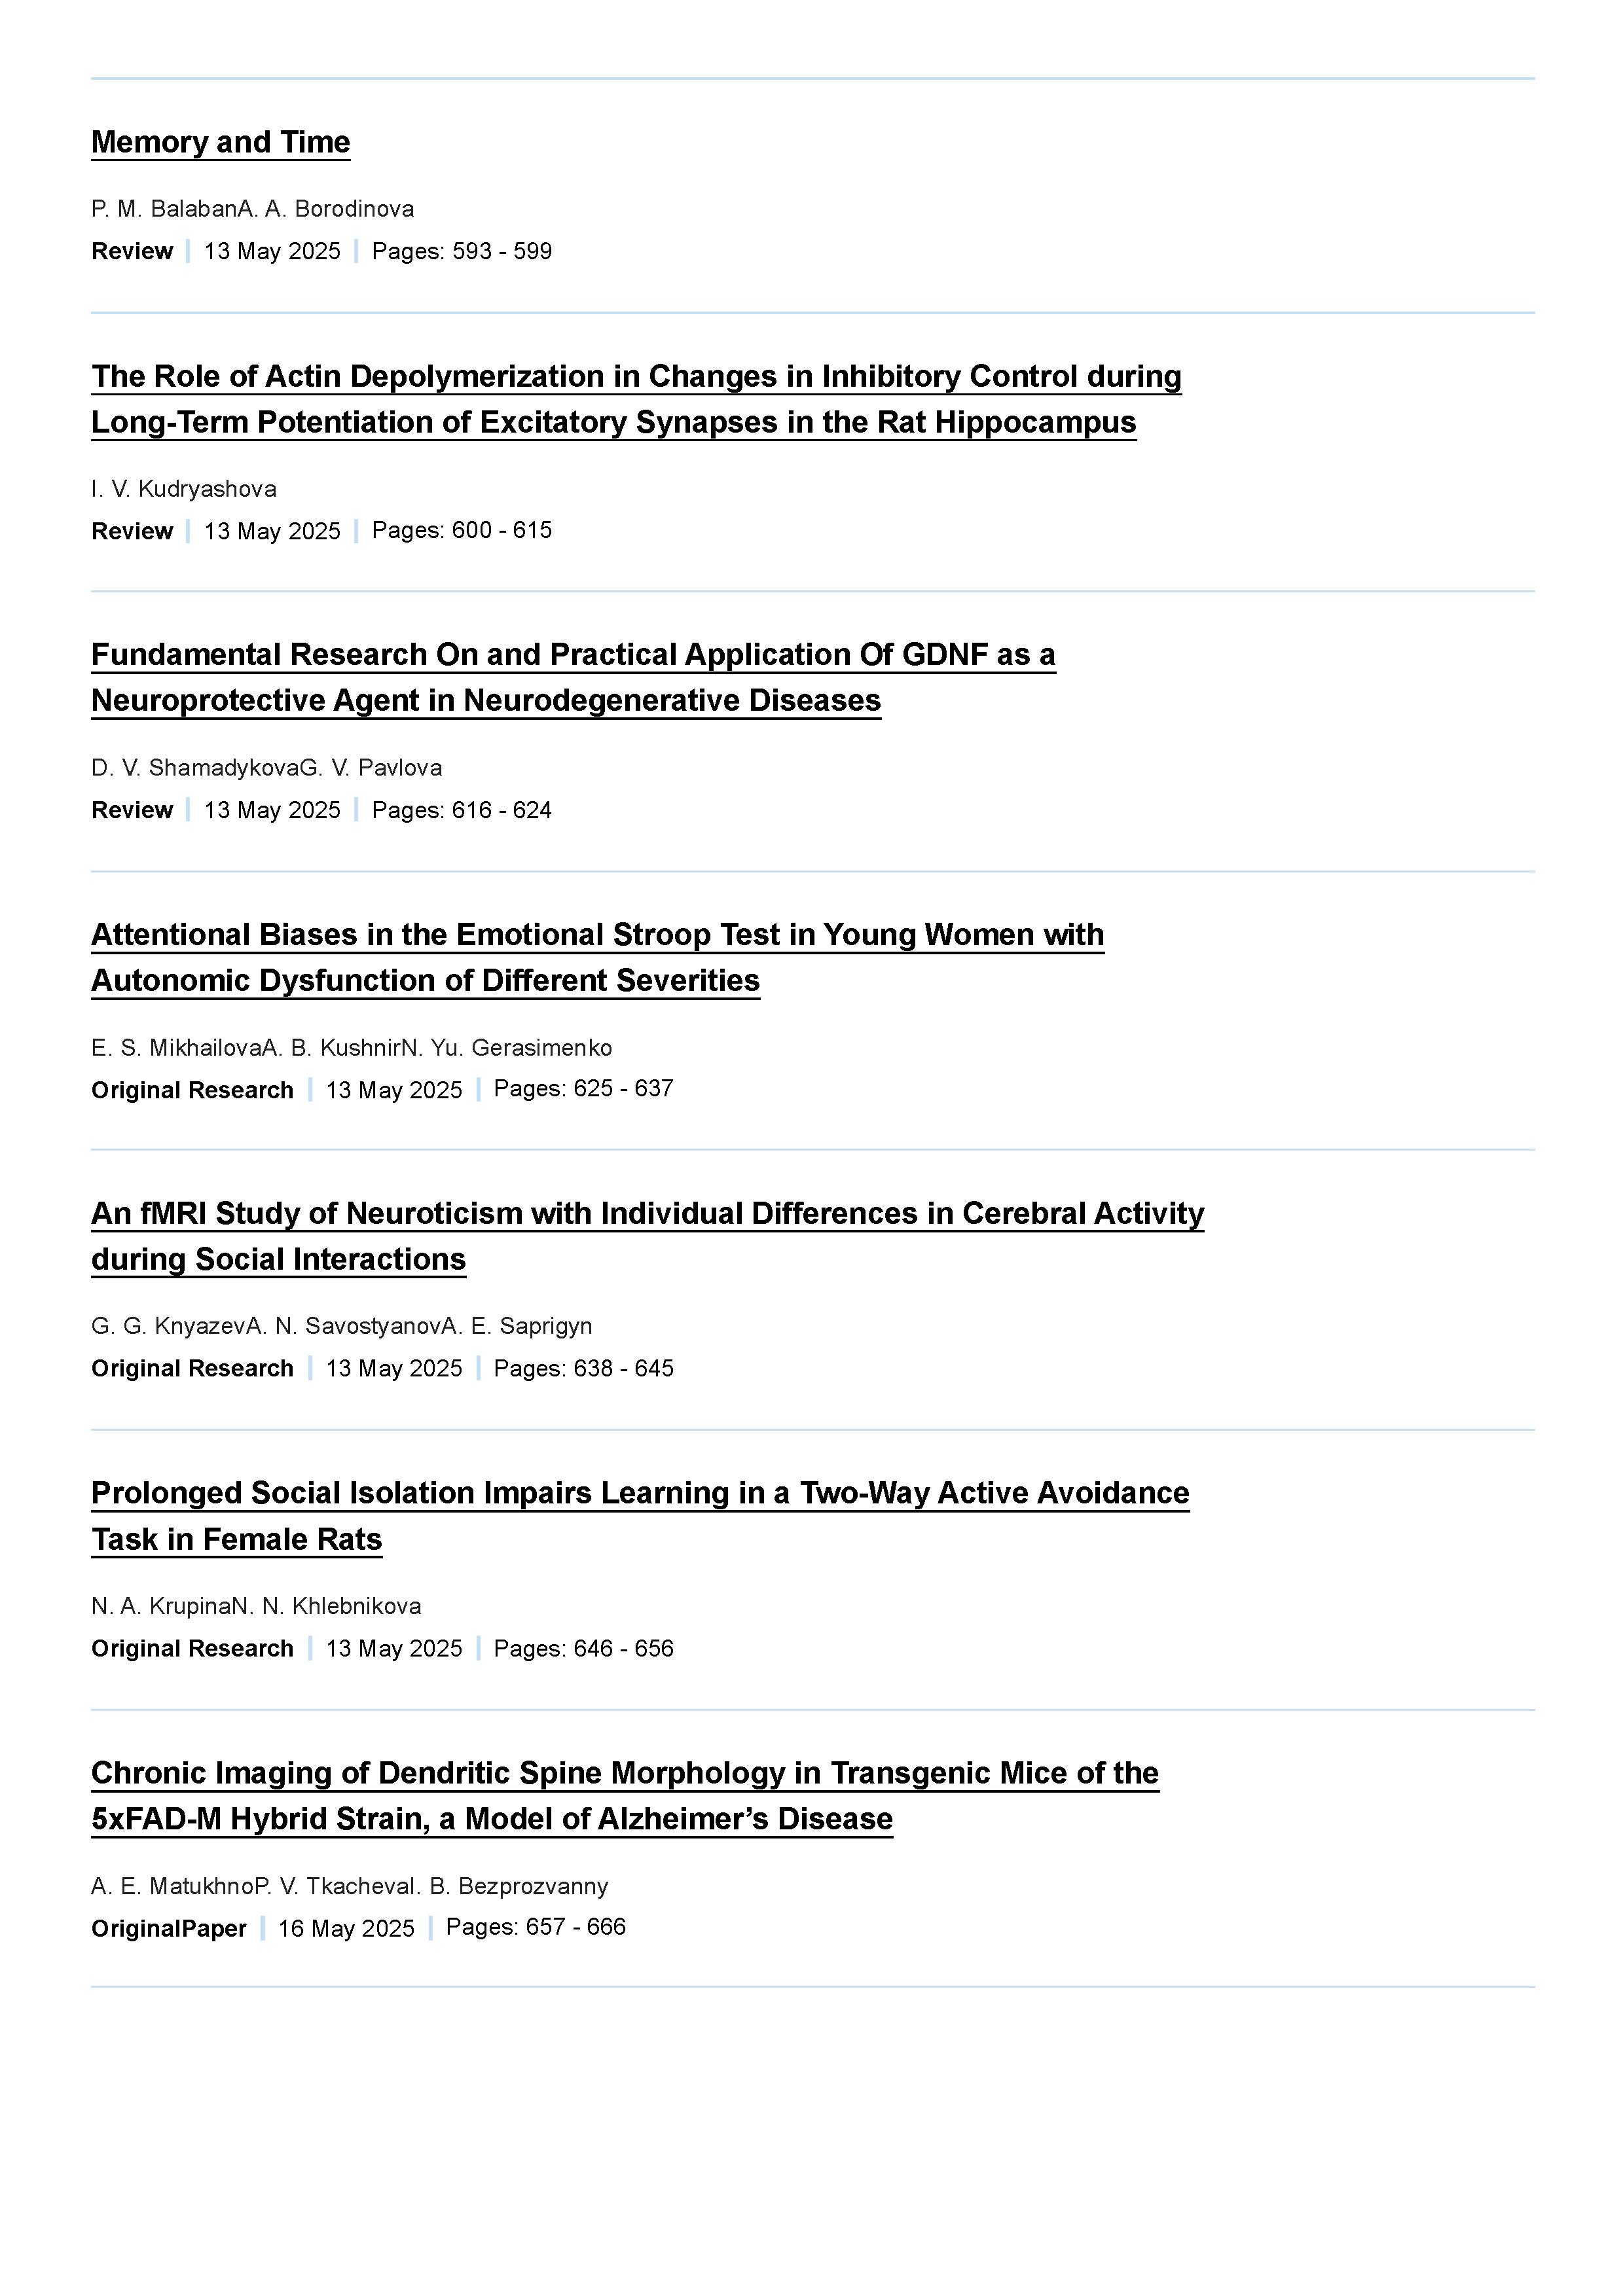Click the title line "Autonomic Dysfunction of Different Severities"

pos(425,980)
